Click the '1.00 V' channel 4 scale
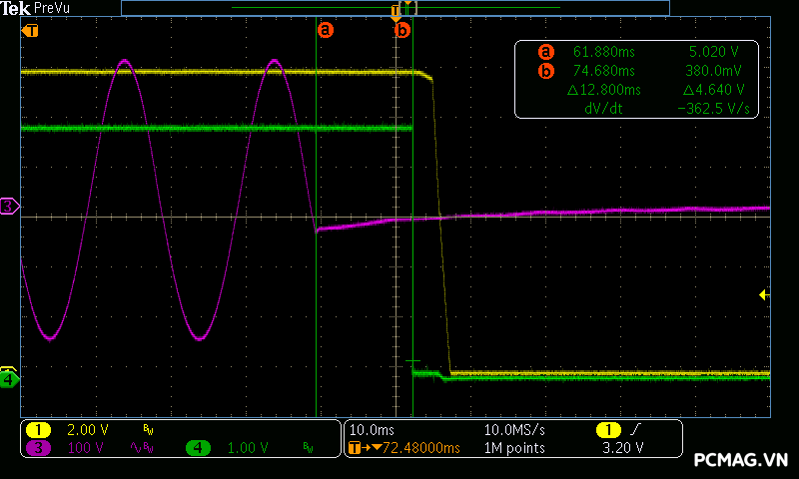The image size is (799, 479). 248,448
